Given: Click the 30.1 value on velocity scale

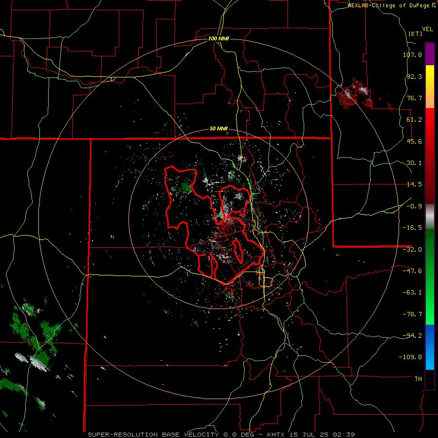Looking at the screenshot, I should (414, 163).
